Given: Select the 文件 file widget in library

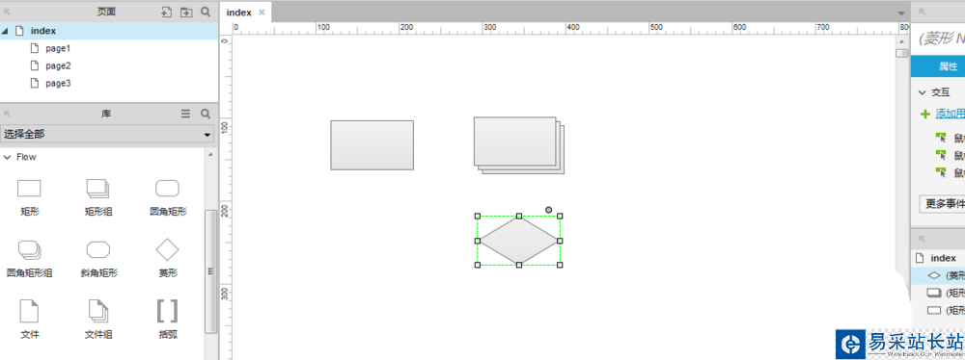Looking at the screenshot, I should pos(29,320).
